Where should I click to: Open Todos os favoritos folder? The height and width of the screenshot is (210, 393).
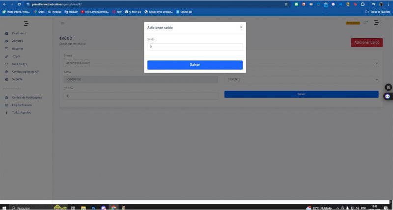click(x=378, y=12)
